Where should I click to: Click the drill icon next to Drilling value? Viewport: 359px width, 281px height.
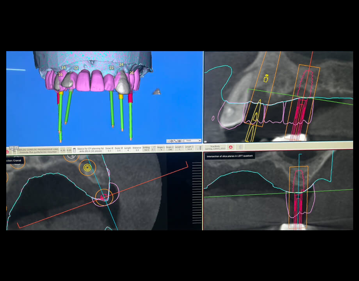pyautogui.click(x=153, y=149)
